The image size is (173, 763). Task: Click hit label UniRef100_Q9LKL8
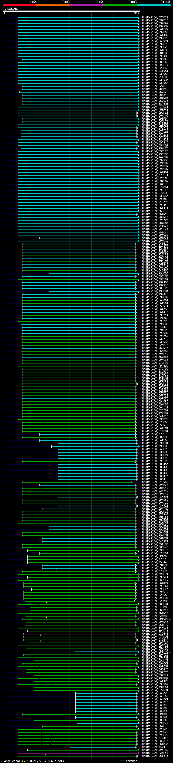point(155,113)
